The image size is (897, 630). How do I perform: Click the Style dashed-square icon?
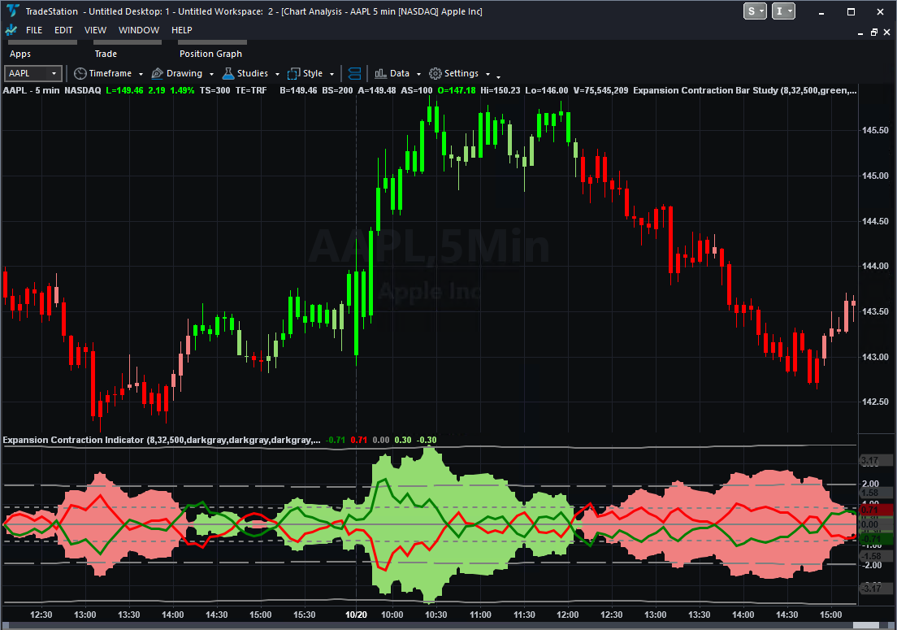293,73
